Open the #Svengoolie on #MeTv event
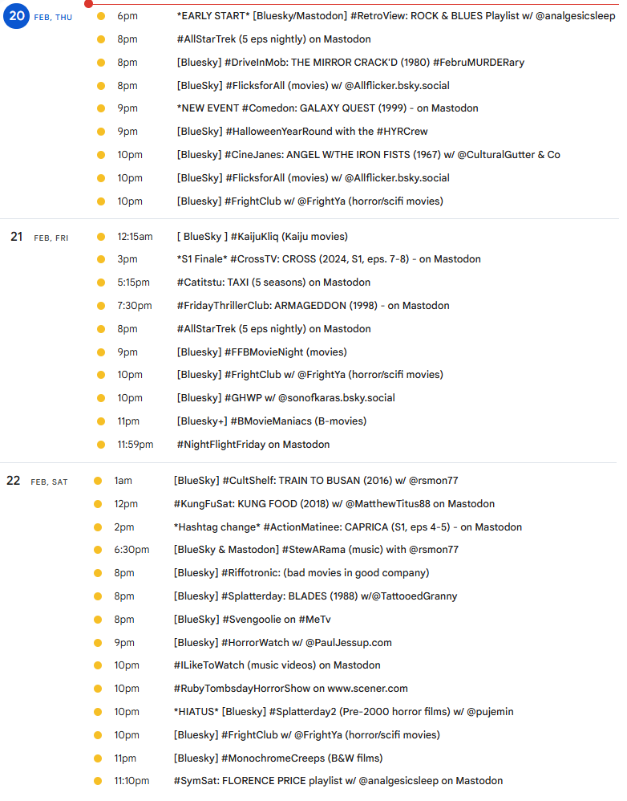 pyautogui.click(x=252, y=620)
